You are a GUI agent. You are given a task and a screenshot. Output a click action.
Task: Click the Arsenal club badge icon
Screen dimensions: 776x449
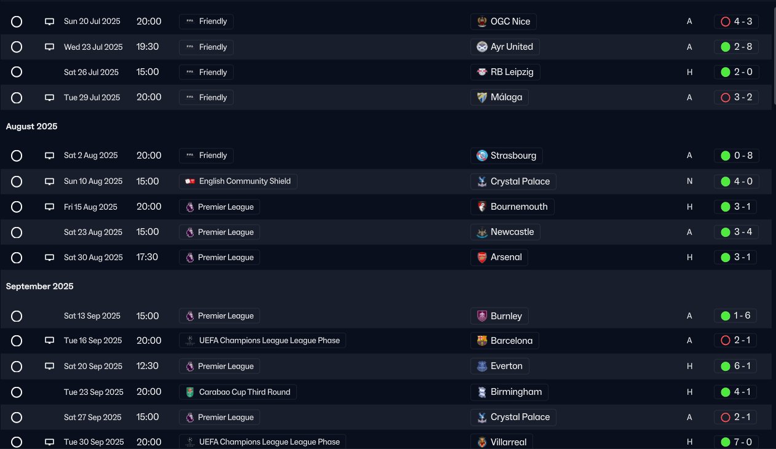pos(482,257)
